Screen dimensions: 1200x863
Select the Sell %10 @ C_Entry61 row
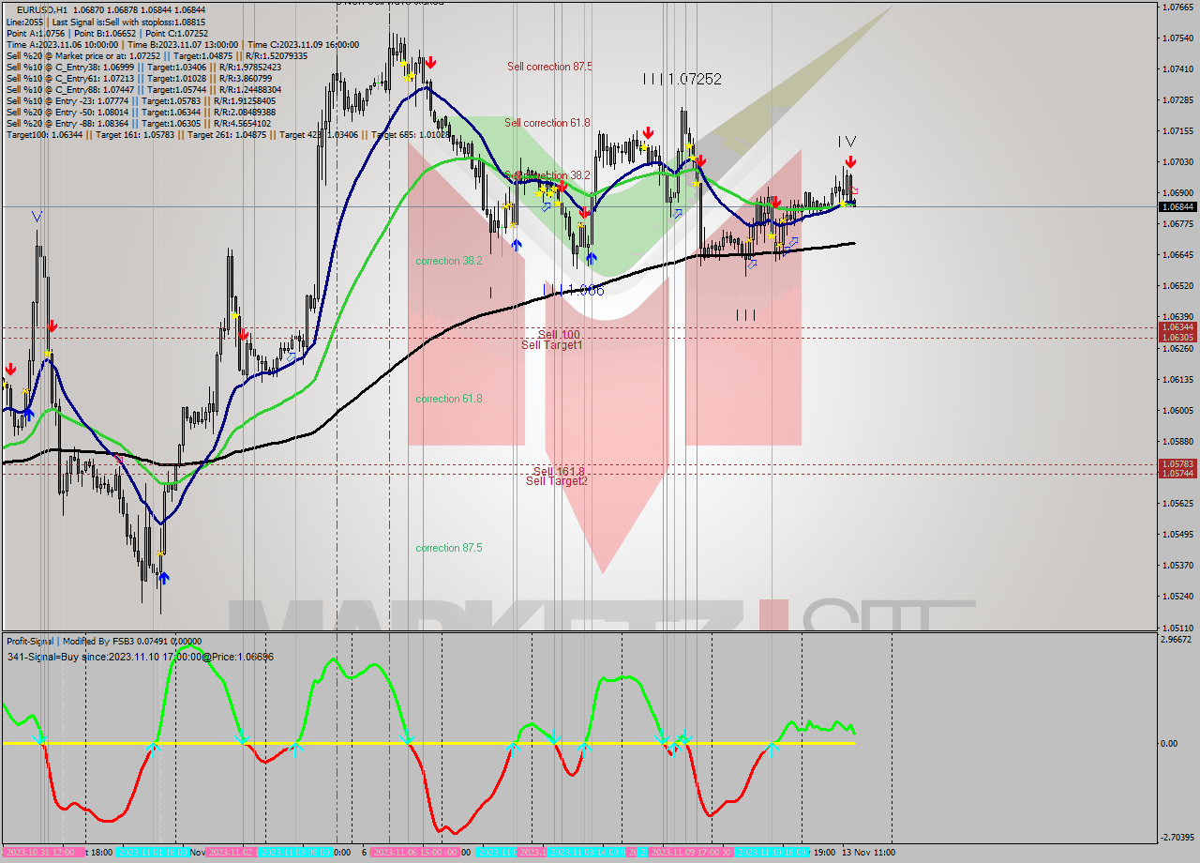[140, 78]
